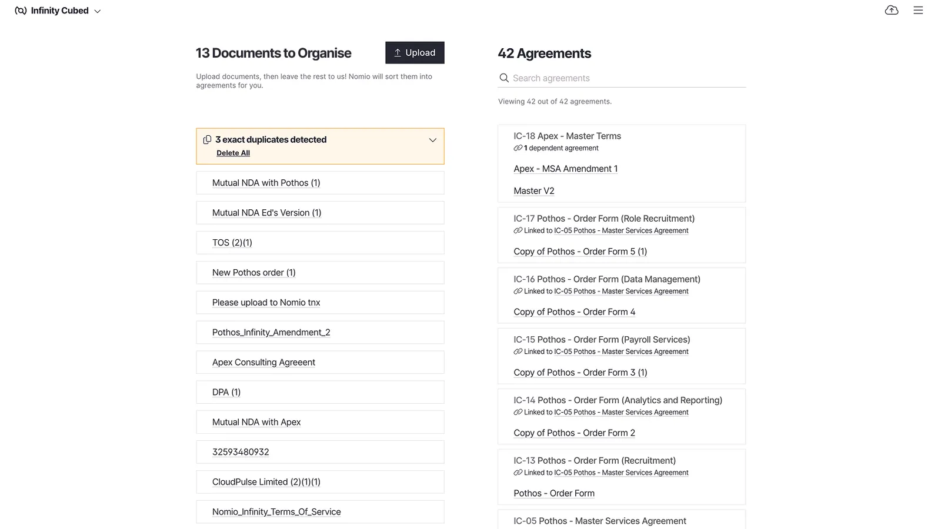The image size is (941, 529).
Task: Click link icon under IC-18 Apex
Action: [518, 148]
